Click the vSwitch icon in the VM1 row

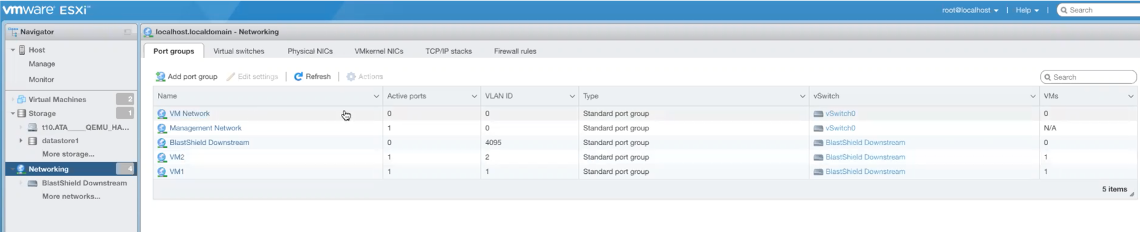pos(818,172)
